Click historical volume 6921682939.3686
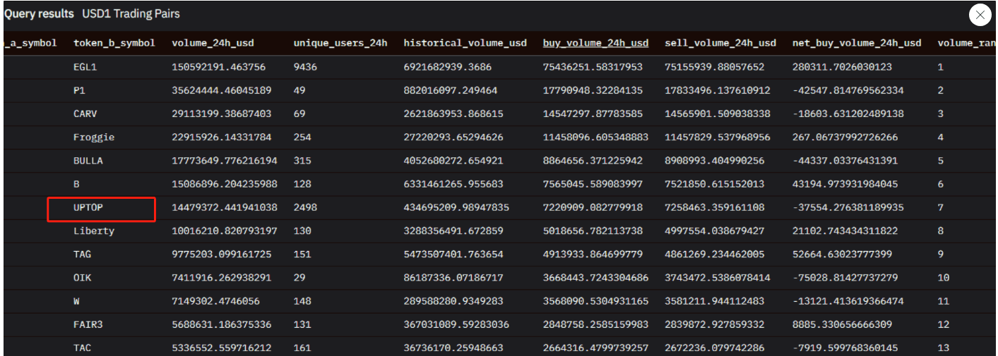This screenshot has width=998, height=356. click(447, 67)
